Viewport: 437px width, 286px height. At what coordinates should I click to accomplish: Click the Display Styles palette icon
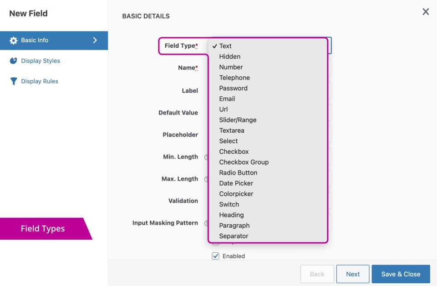click(14, 61)
